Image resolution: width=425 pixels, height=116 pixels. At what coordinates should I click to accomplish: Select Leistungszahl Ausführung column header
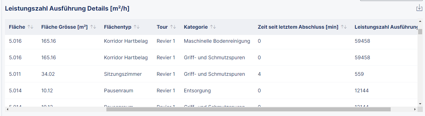tap(386, 27)
